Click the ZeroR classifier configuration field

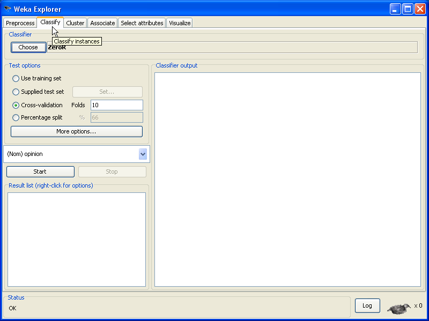click(x=233, y=47)
